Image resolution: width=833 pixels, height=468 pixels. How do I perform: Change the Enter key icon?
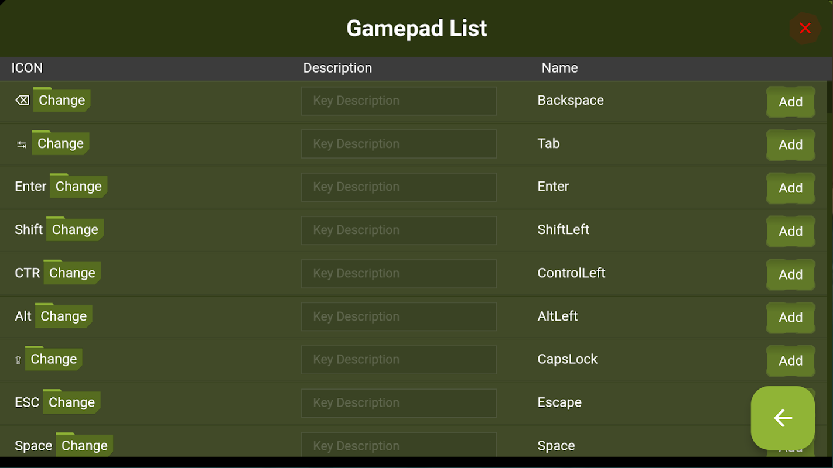coord(78,187)
